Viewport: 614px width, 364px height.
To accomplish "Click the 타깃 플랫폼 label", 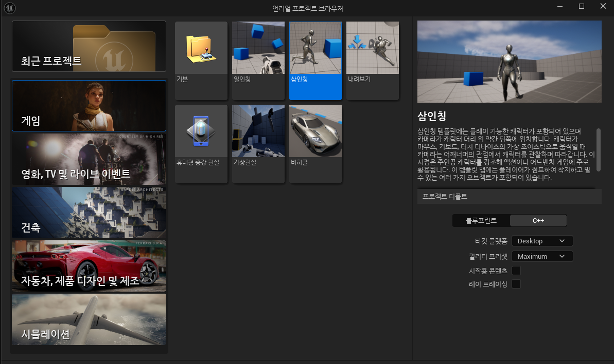I will [x=491, y=241].
